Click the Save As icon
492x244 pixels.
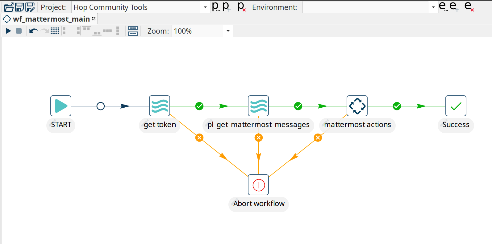[x=30, y=7]
